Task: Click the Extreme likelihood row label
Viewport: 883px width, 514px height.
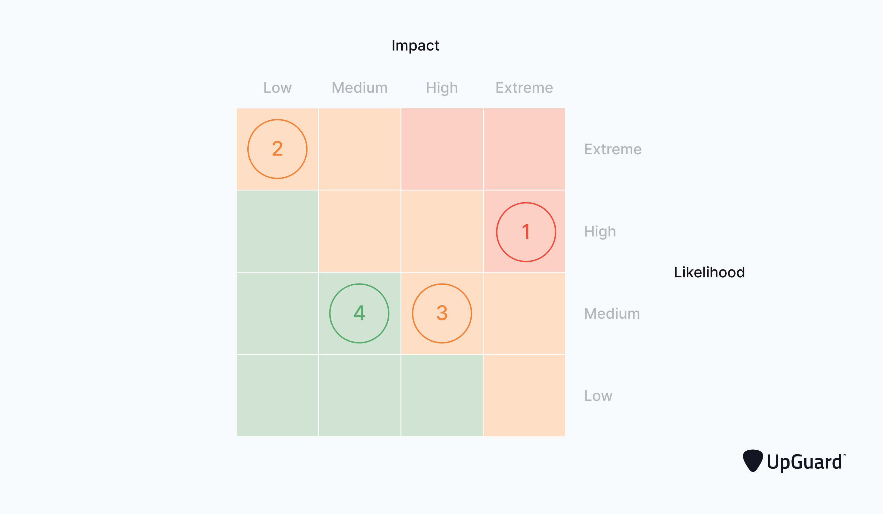Action: (613, 149)
